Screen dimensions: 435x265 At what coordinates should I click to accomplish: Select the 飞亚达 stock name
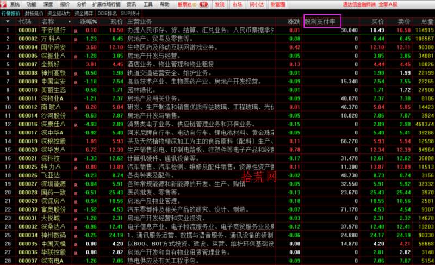point(51,175)
